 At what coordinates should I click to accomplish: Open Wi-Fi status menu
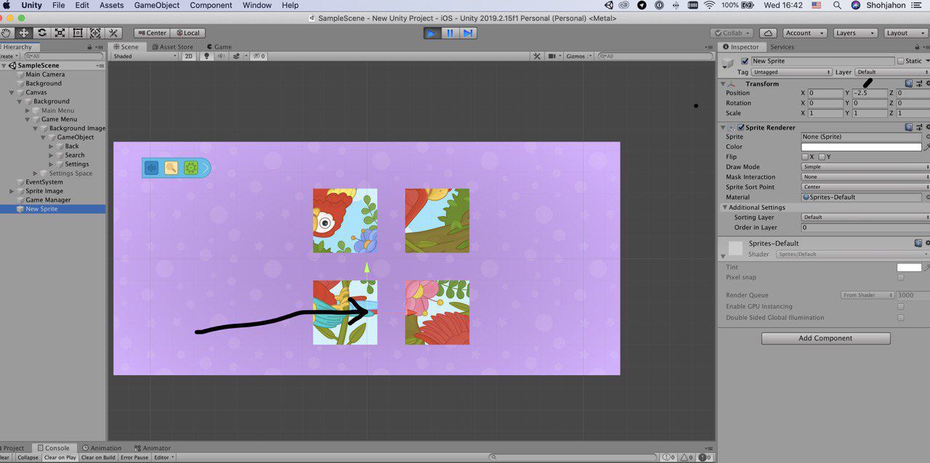pyautogui.click(x=710, y=5)
